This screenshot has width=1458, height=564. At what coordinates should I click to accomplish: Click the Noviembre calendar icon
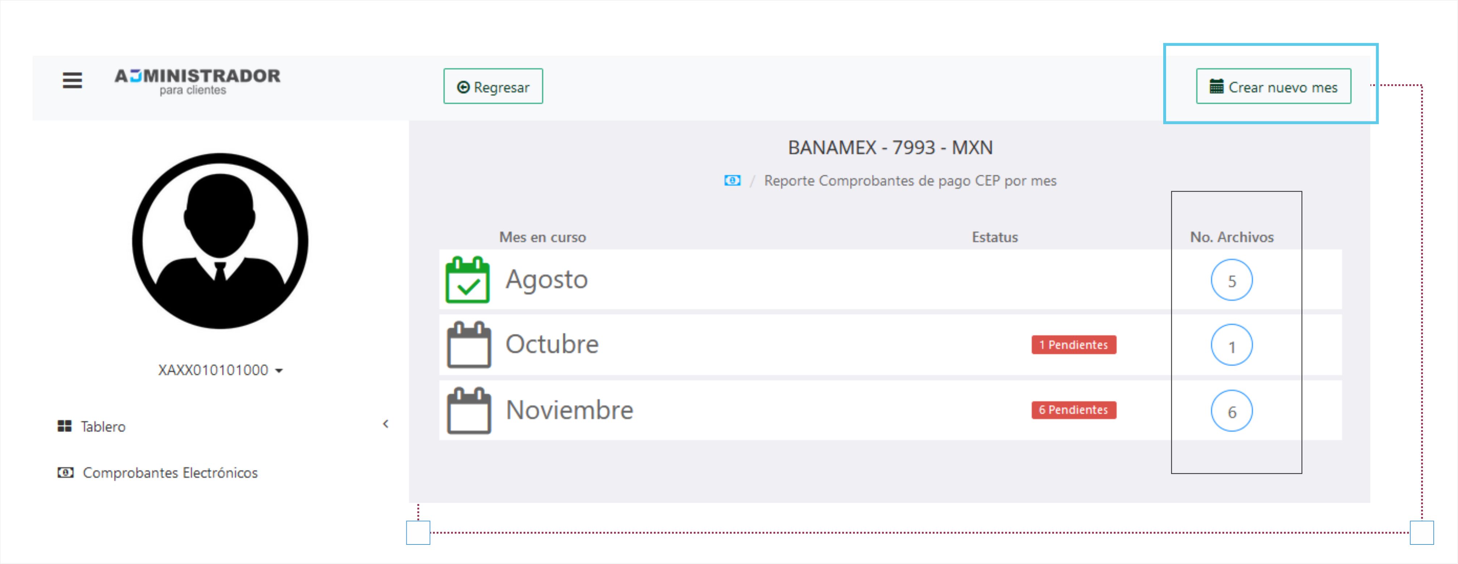[x=469, y=410]
